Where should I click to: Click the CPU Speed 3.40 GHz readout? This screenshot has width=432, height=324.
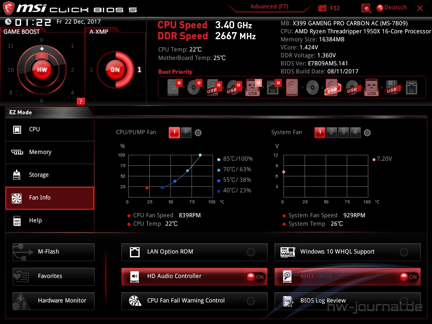pyautogui.click(x=205, y=25)
